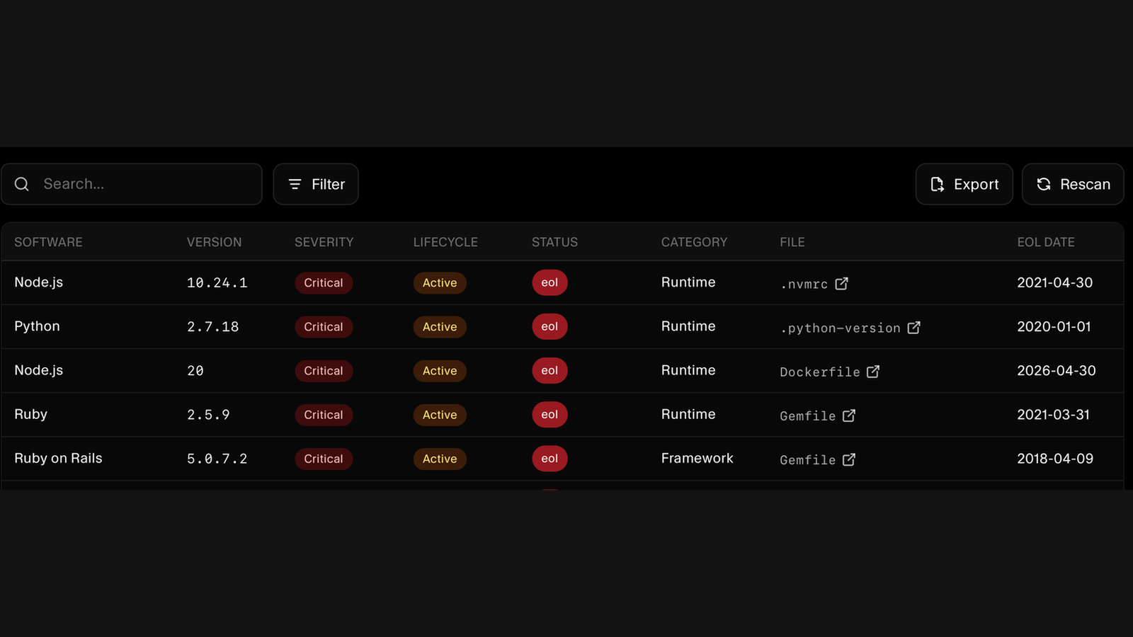The width and height of the screenshot is (1133, 637).
Task: Click Critical badge in Node.js 20 row
Action: (324, 371)
